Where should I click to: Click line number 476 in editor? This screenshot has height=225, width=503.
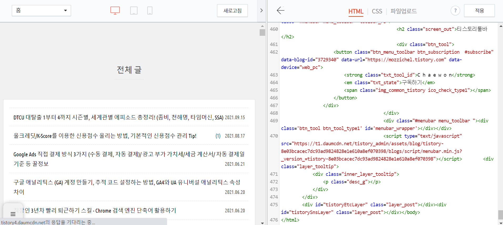(x=274, y=220)
